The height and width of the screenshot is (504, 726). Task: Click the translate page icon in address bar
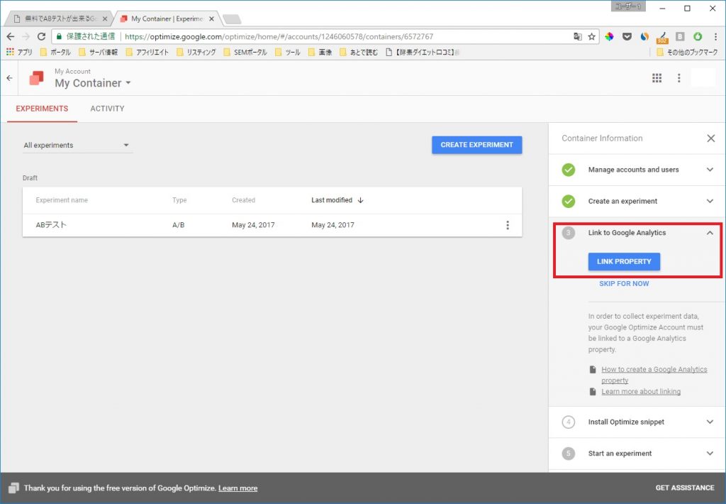(578, 36)
